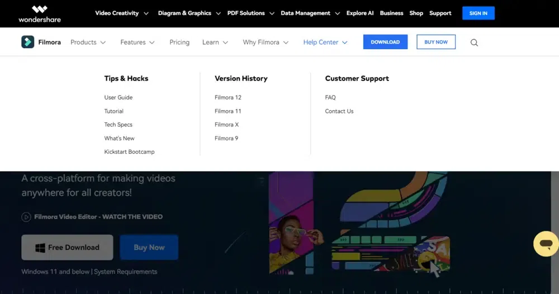Open the Contact Us link

339,111
